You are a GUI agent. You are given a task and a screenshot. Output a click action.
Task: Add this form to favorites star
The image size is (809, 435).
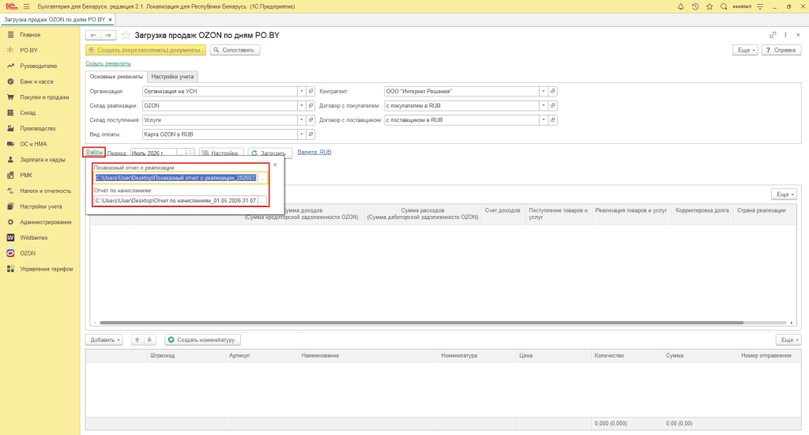[x=126, y=35]
